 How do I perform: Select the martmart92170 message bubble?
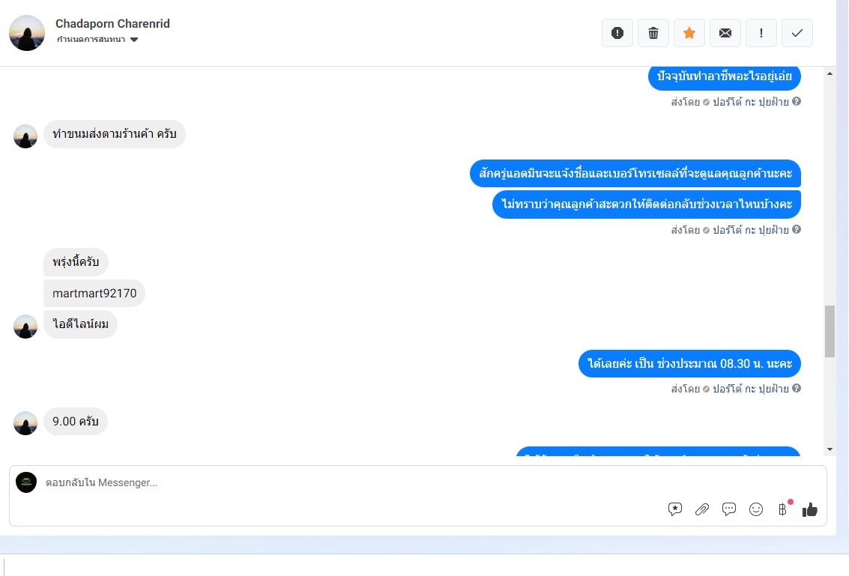click(x=94, y=294)
